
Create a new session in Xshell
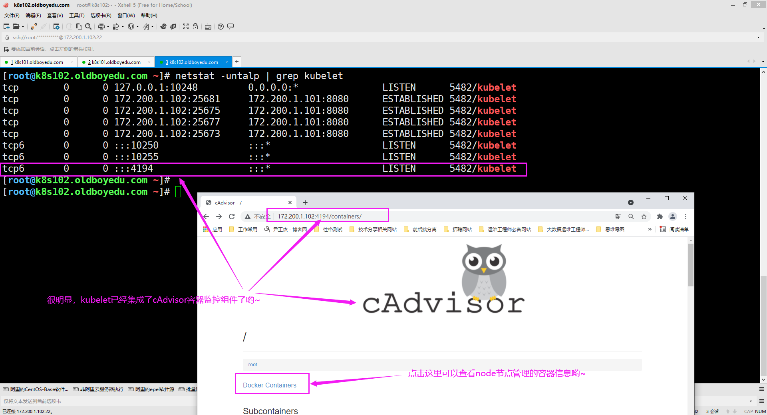point(6,26)
